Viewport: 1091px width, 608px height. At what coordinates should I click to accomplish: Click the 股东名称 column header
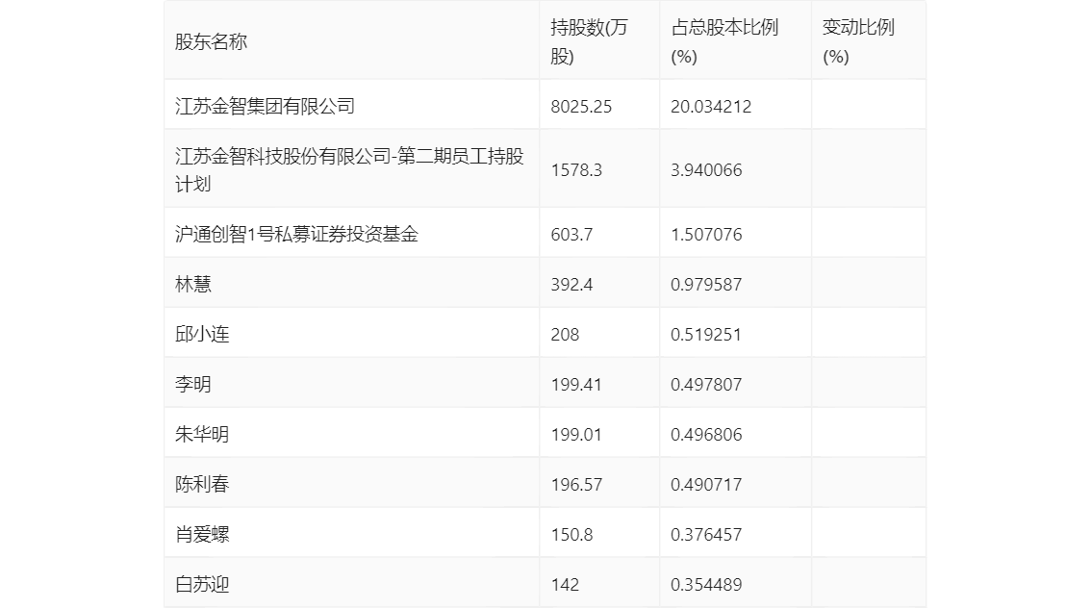tap(211, 41)
